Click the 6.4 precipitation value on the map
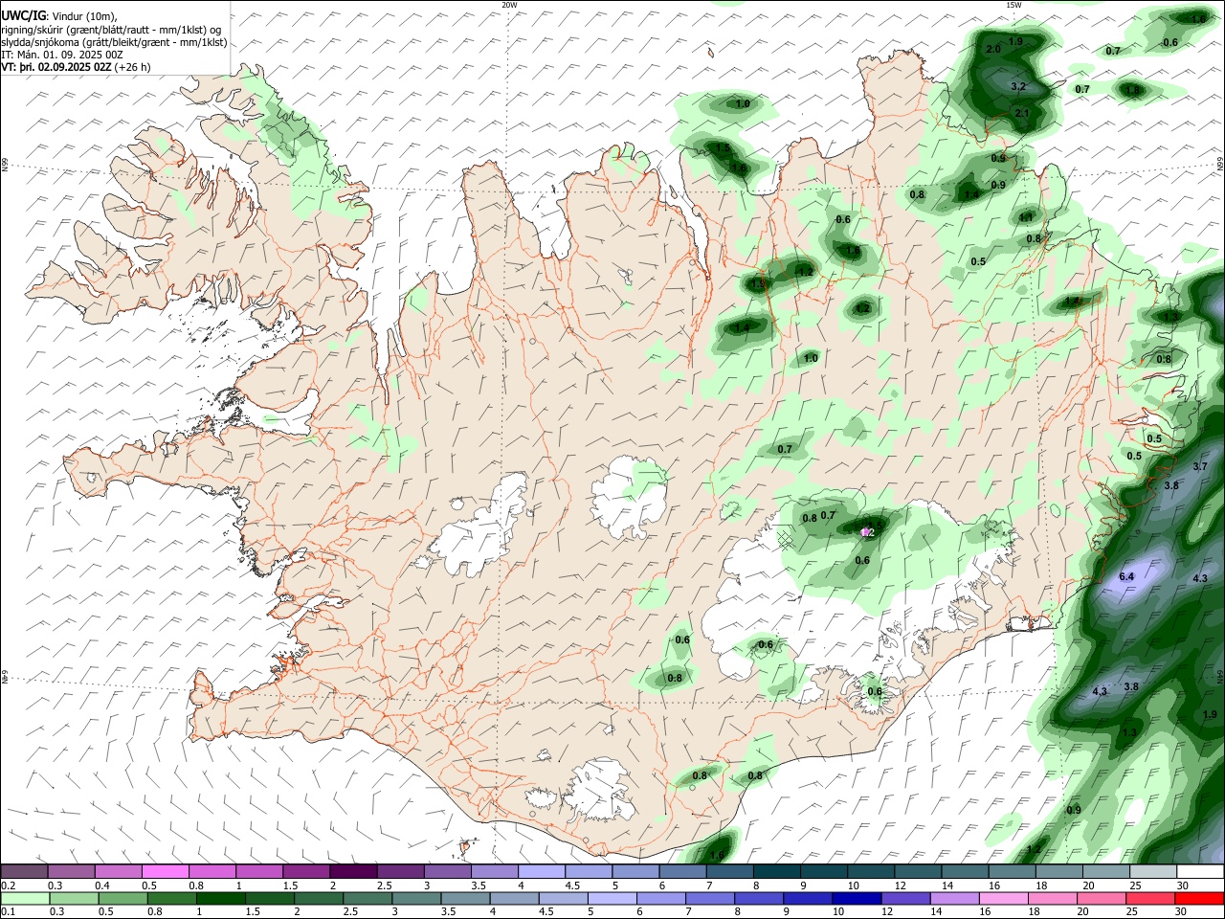The width and height of the screenshot is (1225, 919). click(1126, 576)
